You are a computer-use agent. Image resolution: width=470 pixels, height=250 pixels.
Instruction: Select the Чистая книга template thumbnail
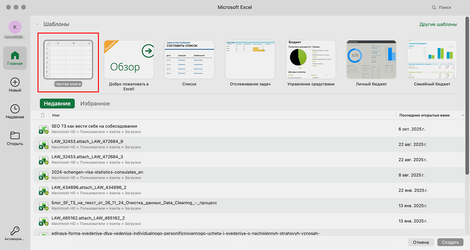pyautogui.click(x=68, y=60)
